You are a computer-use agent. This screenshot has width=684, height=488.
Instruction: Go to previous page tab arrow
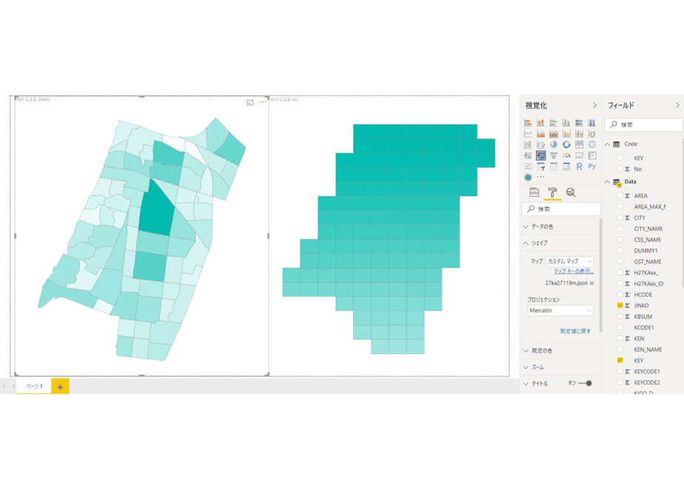[4, 386]
